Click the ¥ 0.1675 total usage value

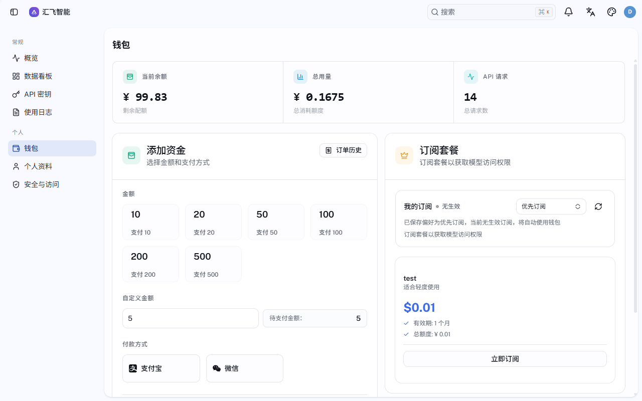pyautogui.click(x=319, y=97)
